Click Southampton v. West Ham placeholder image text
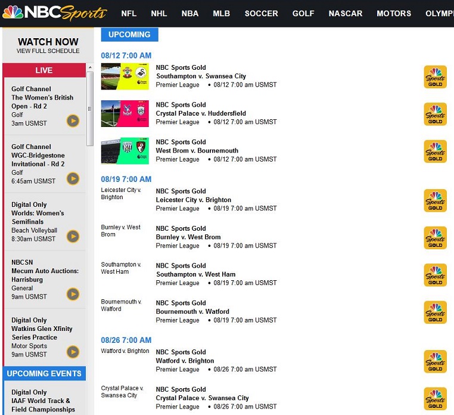454x415 pixels. coord(121,268)
